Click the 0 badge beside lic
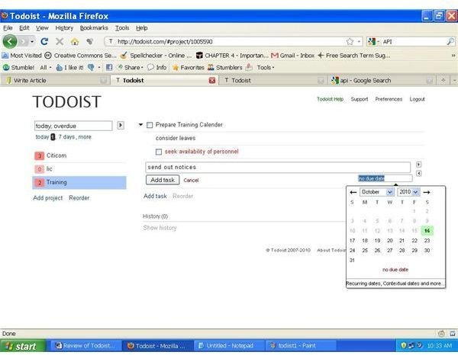Image resolution: width=458 pixels, height=355 pixels. tap(39, 169)
